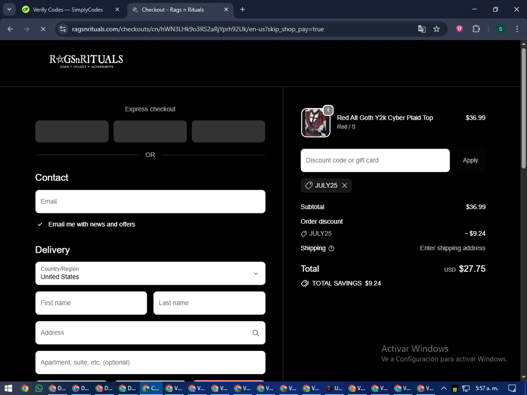Click the product title Red Alt Goth Y2k Cyber Plaid Top
The image size is (527, 395).
pos(385,118)
